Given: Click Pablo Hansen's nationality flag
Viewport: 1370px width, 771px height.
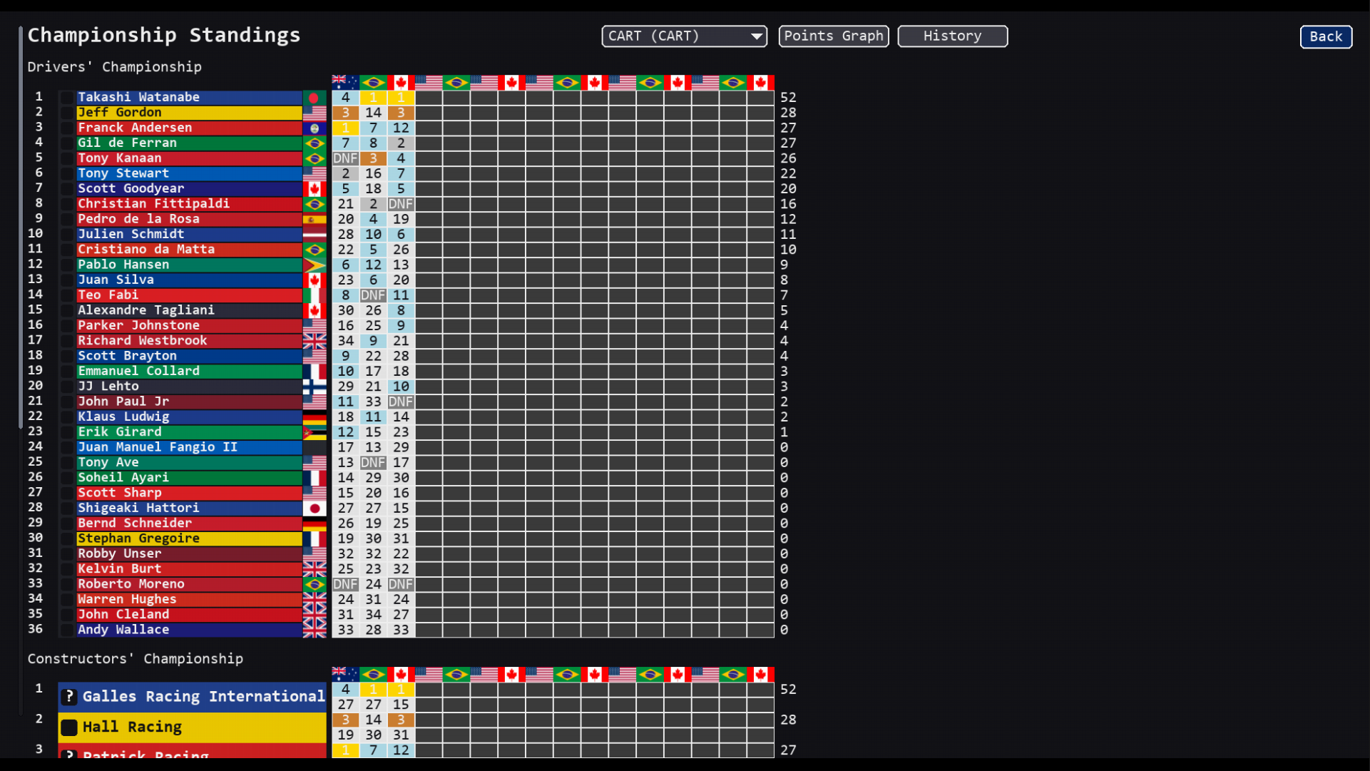Looking at the screenshot, I should 315,265.
